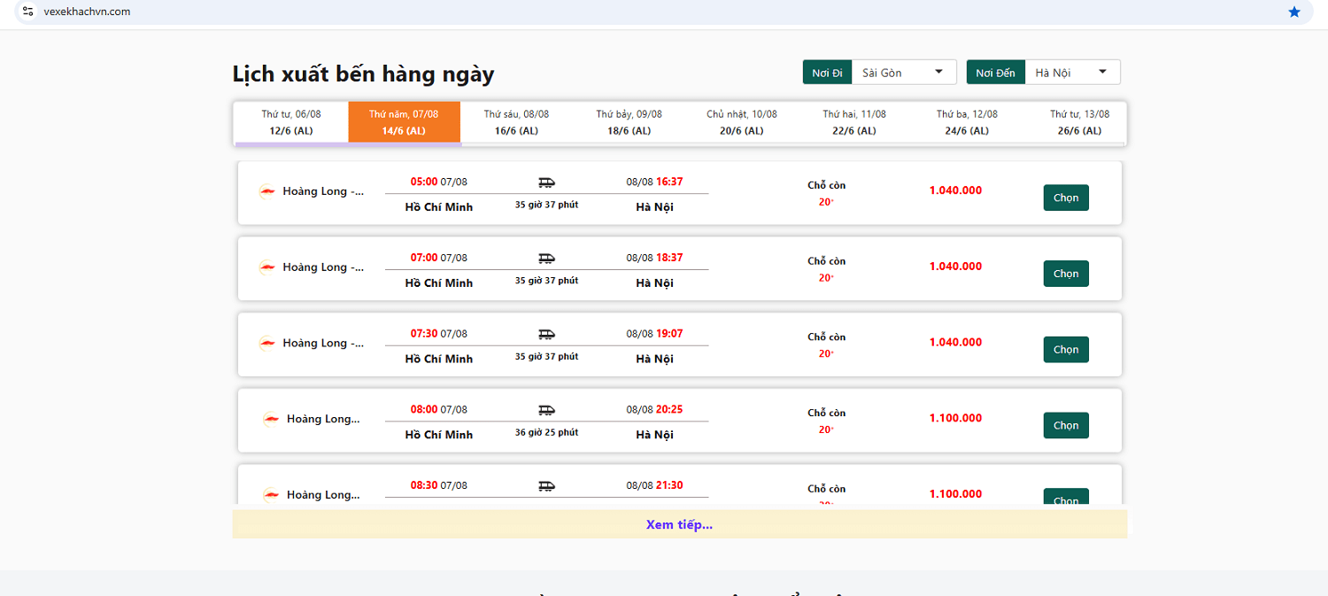Viewport: 1328px width, 596px height.
Task: Click 35 giờ 37 phút in the 07:30 row
Action: [x=546, y=357]
